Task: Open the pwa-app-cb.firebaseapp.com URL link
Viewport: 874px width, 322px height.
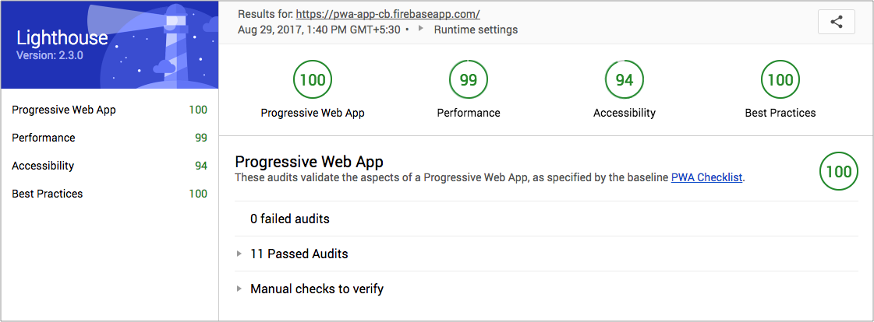Action: click(x=387, y=14)
